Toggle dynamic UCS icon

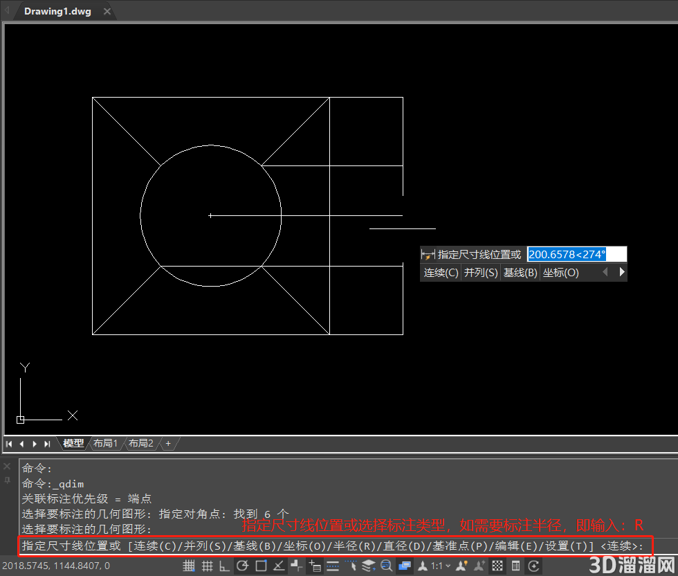(297, 566)
